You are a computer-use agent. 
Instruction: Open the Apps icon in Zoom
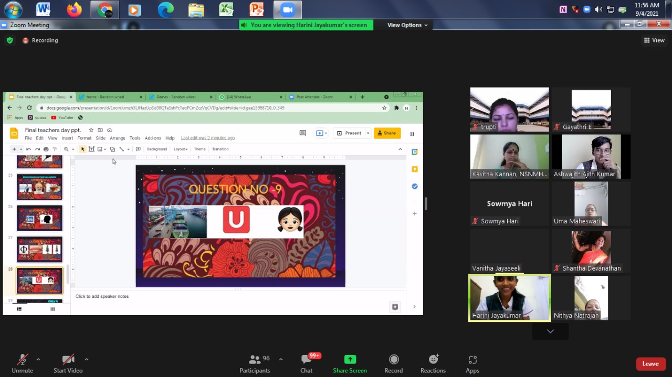pyautogui.click(x=472, y=360)
